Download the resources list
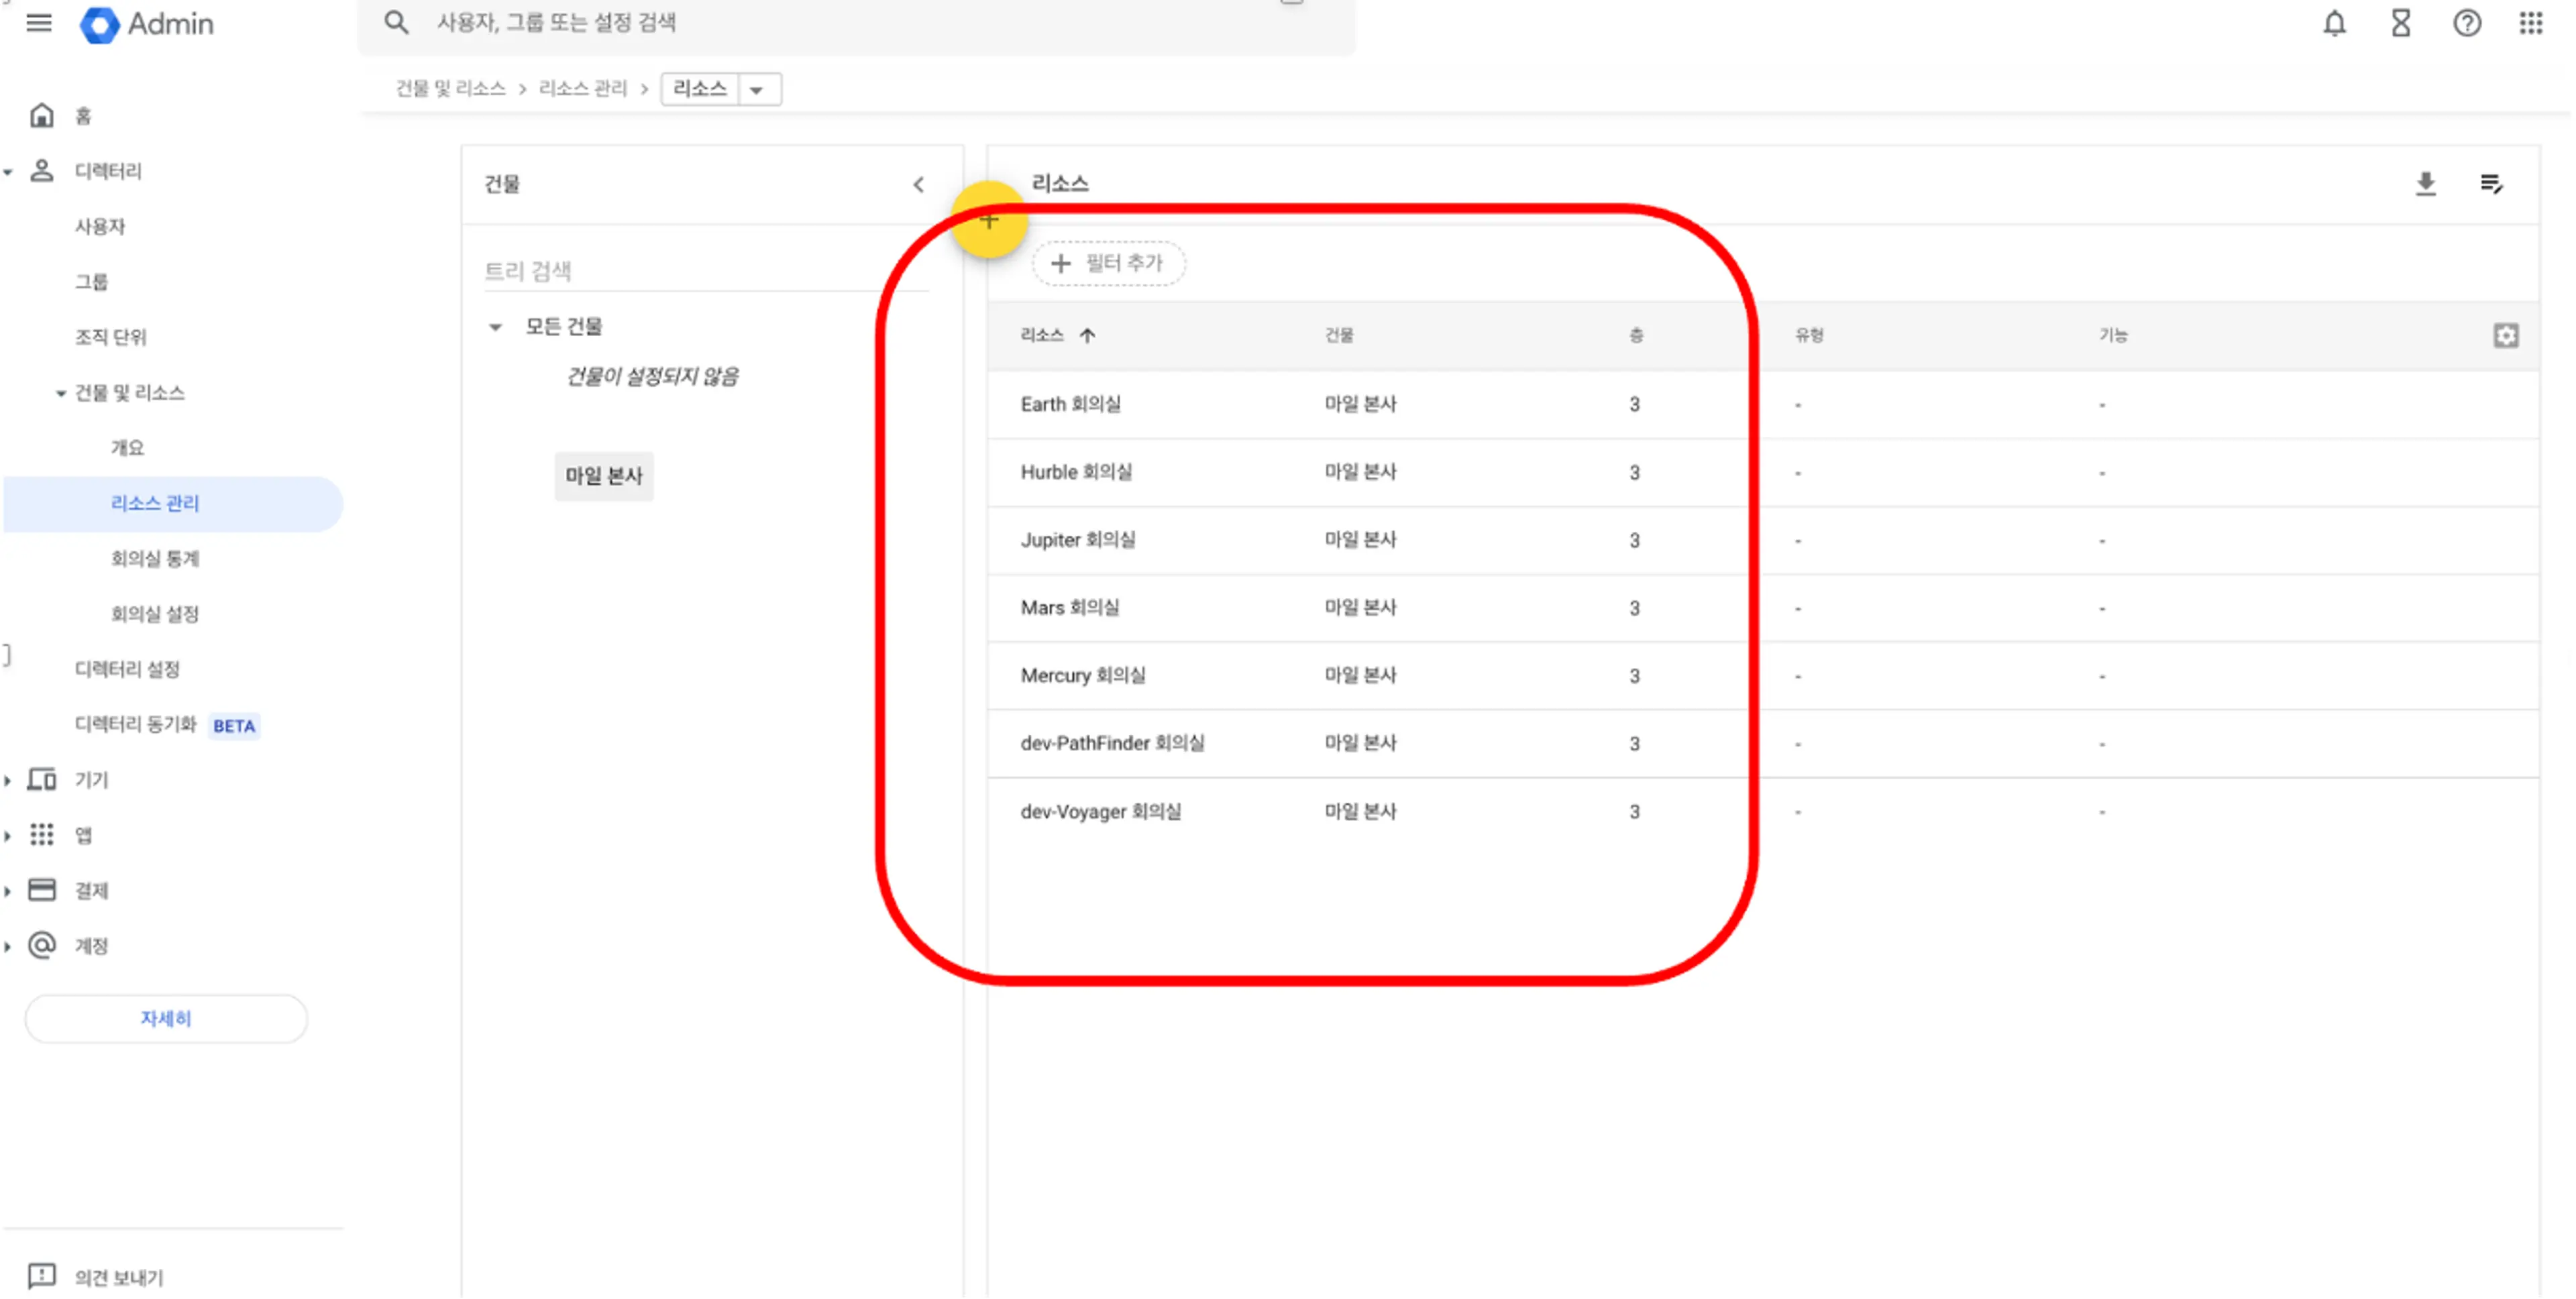The image size is (2576, 1299). 2425,184
